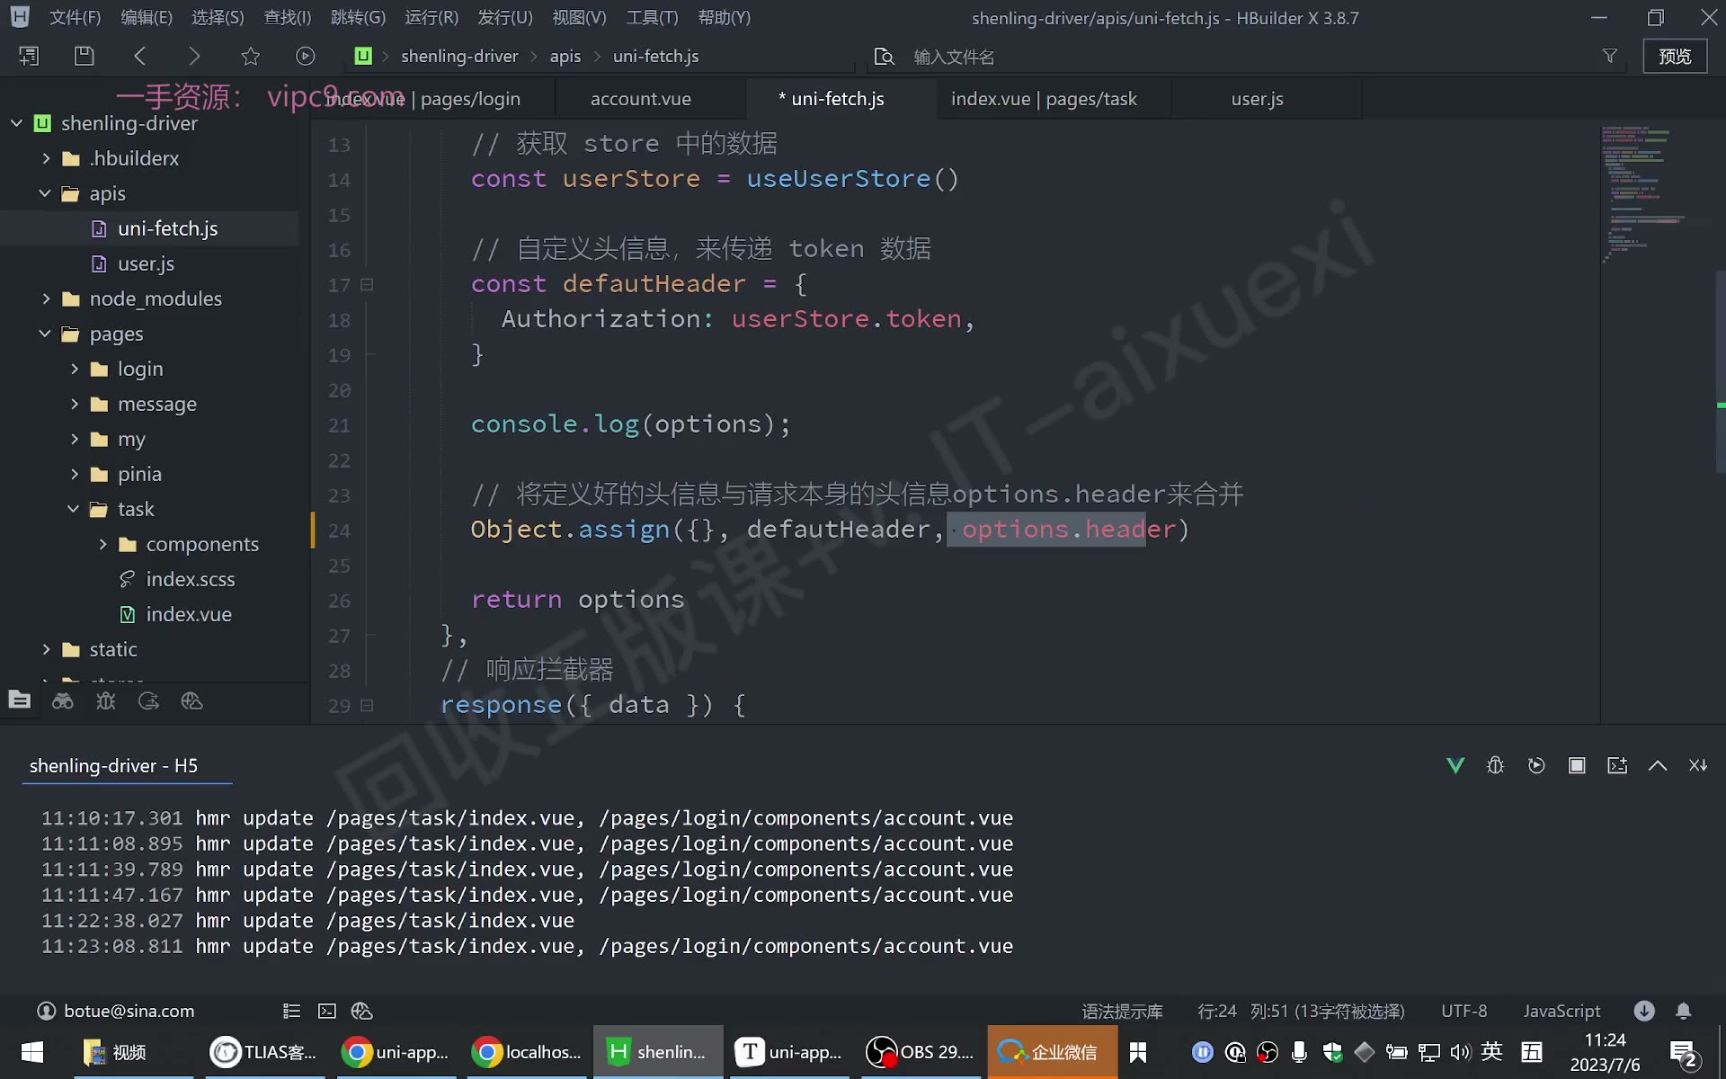This screenshot has height=1079, width=1726.
Task: Expand the login folder under pages
Action: click(75, 369)
